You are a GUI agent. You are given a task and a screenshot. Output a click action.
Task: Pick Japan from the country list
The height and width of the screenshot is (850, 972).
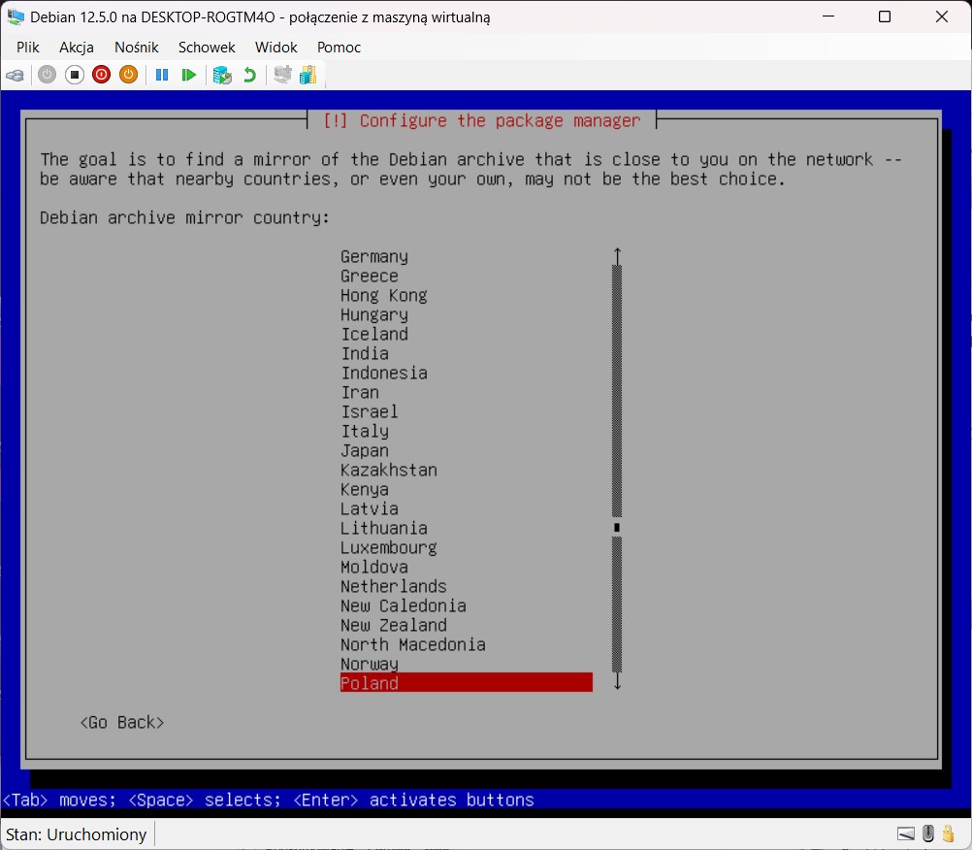pyautogui.click(x=365, y=451)
